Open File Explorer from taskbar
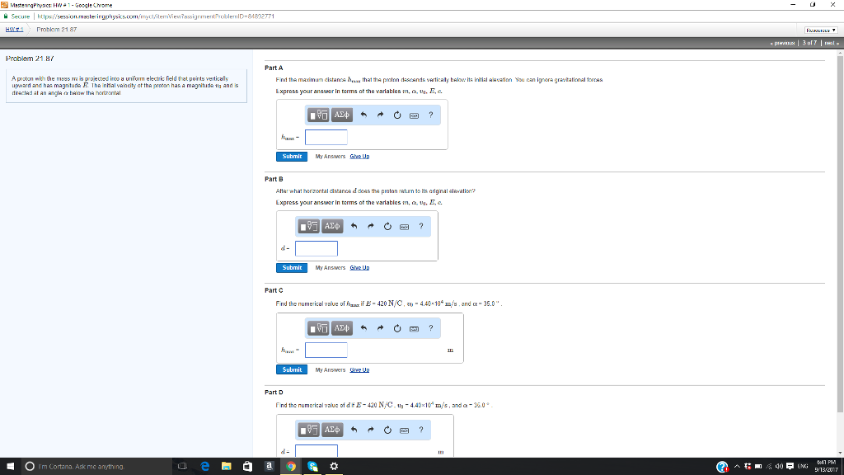844x475 pixels. pyautogui.click(x=226, y=467)
